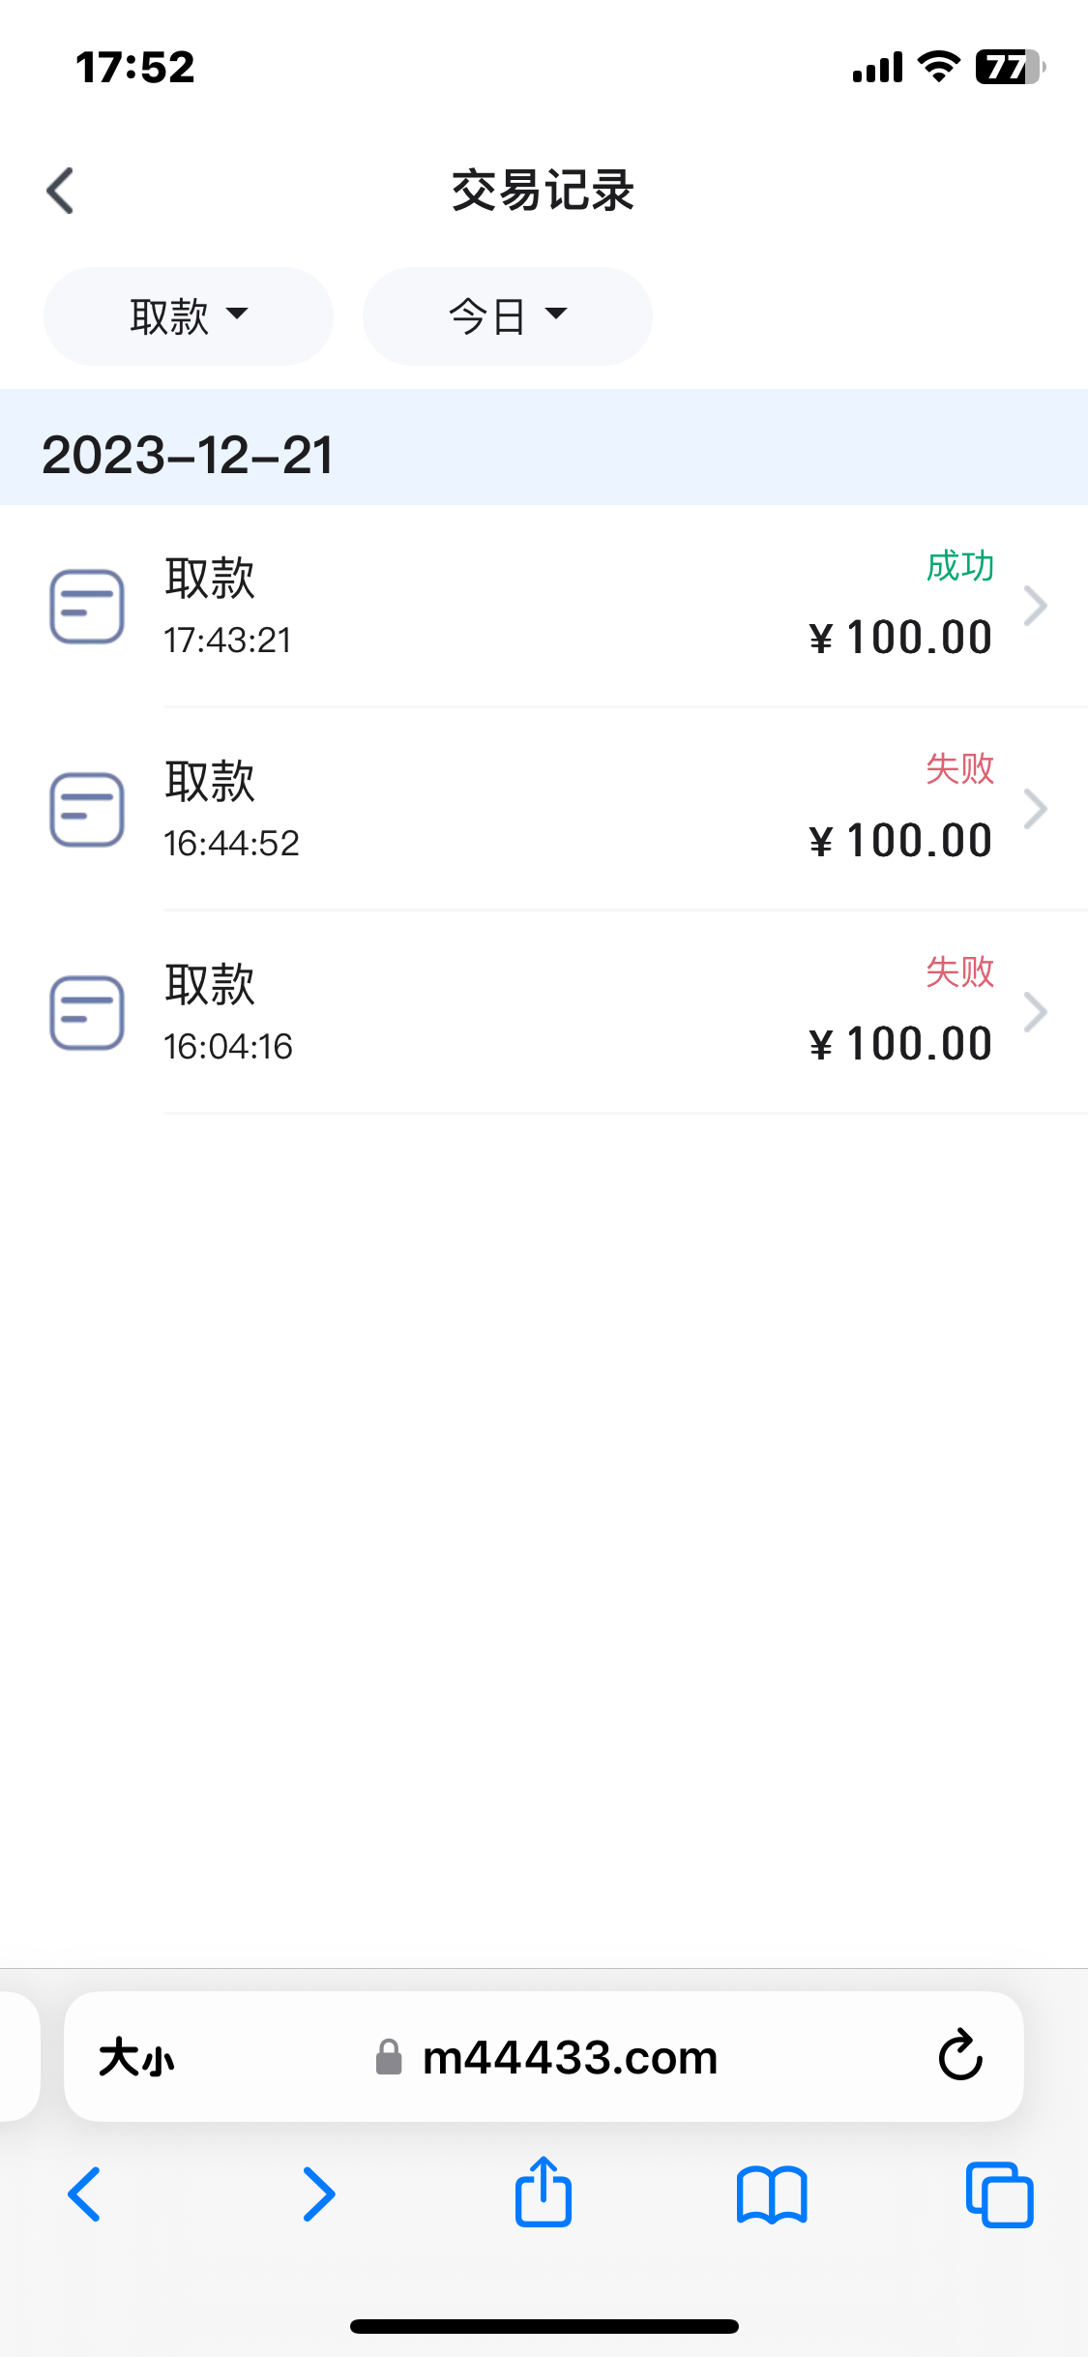Click the record icon for 16:44:52 withdrawal

(87, 810)
